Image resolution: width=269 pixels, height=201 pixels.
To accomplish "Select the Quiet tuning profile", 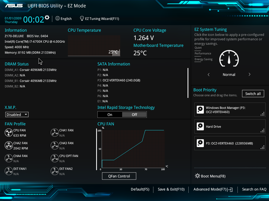I will [x=198, y=48].
